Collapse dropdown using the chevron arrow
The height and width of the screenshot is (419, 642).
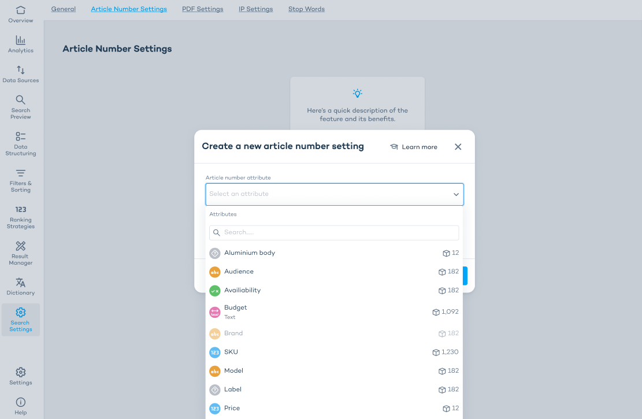(x=456, y=194)
